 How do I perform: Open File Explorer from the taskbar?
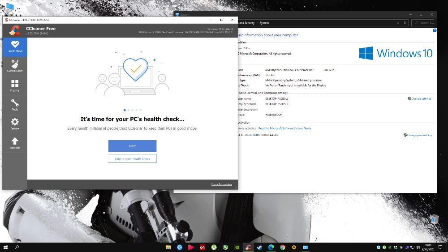coord(168,247)
